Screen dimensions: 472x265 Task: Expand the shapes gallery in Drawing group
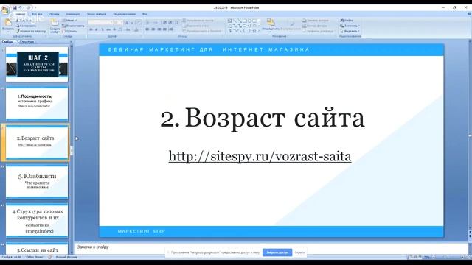(x=259, y=31)
